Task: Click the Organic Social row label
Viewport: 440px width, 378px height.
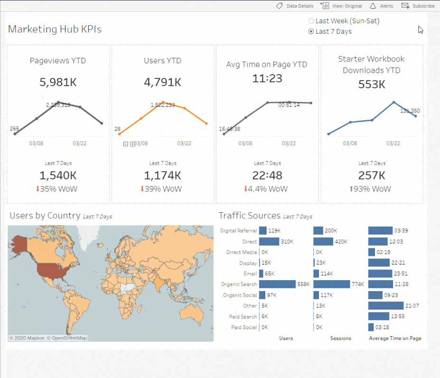Action: pyautogui.click(x=240, y=295)
